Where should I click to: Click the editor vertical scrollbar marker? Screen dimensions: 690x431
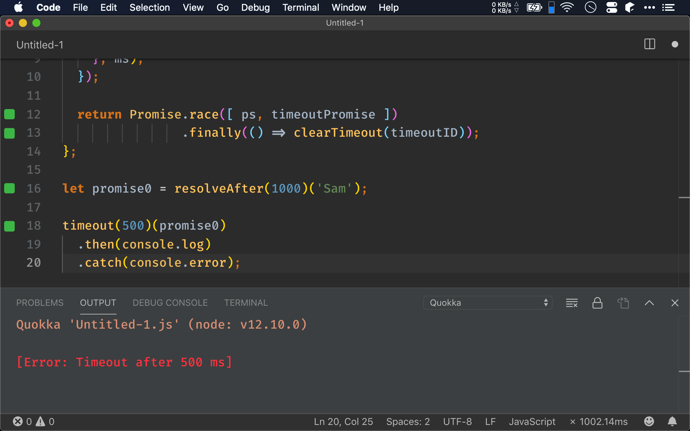684,198
